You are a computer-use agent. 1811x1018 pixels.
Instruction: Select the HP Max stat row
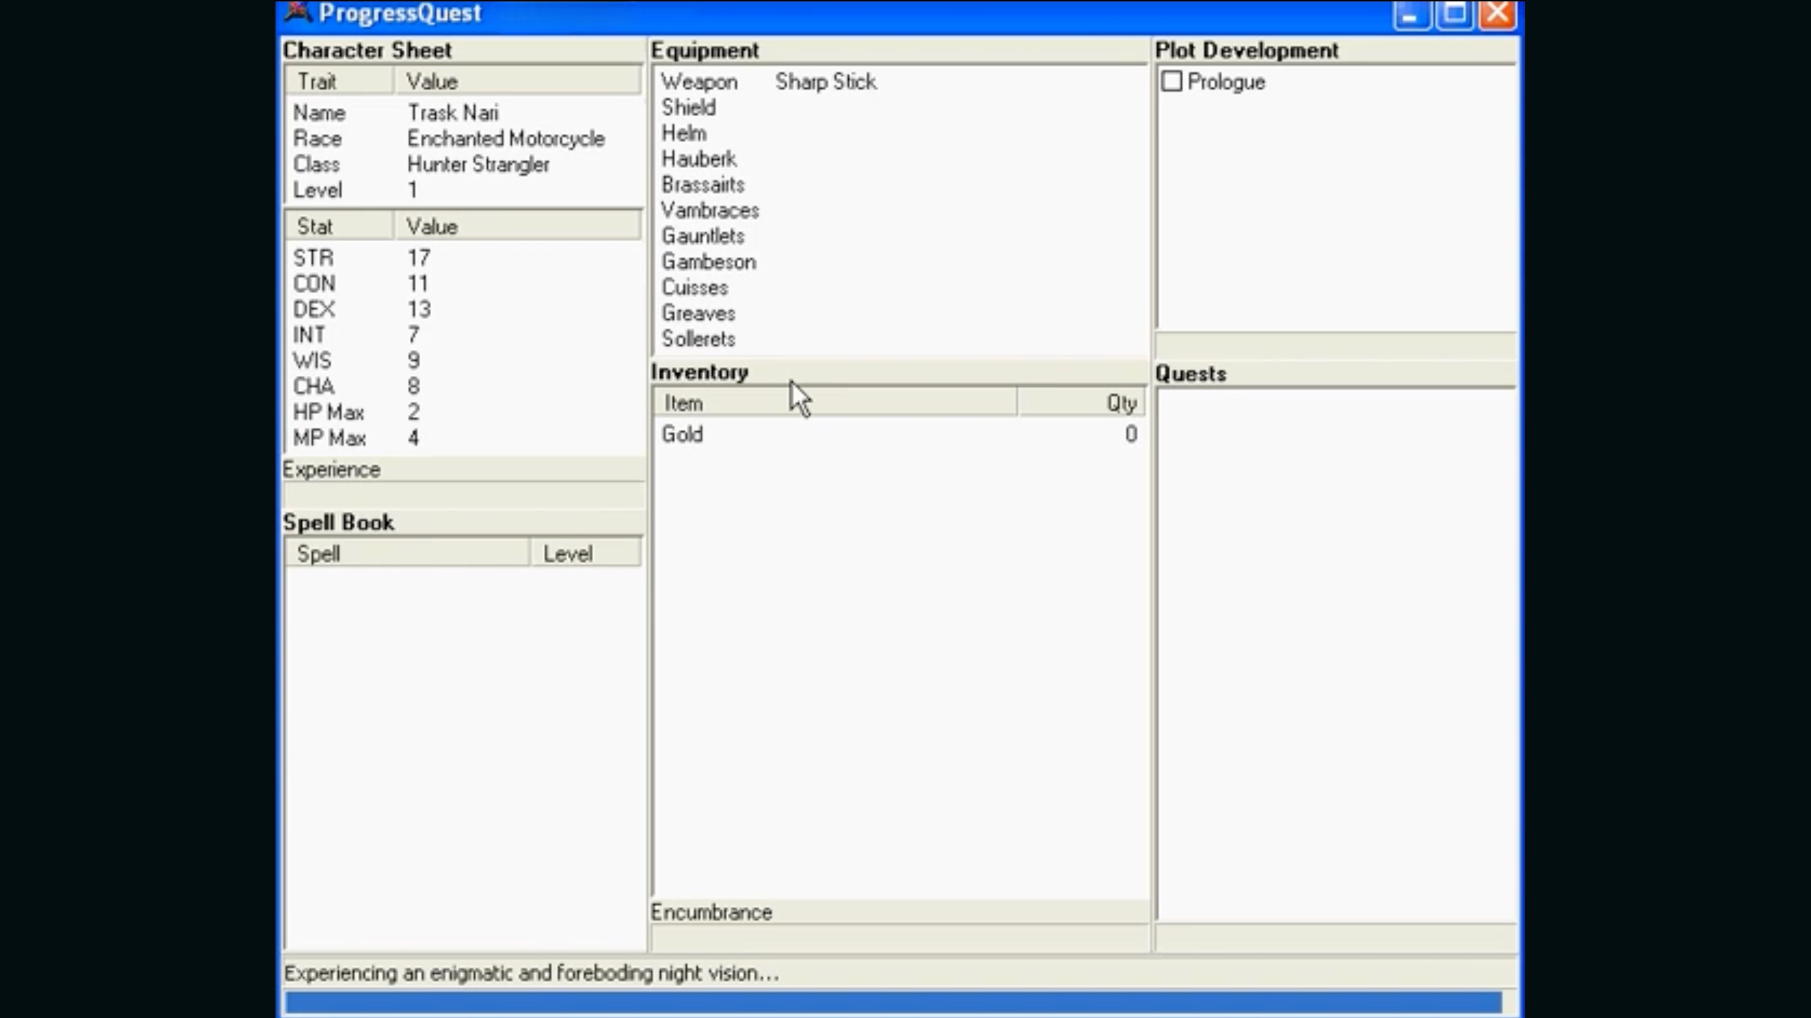pos(329,412)
